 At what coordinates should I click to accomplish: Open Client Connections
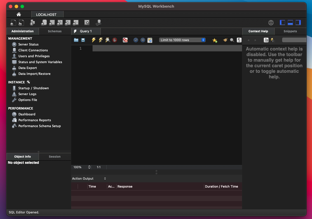[33, 50]
